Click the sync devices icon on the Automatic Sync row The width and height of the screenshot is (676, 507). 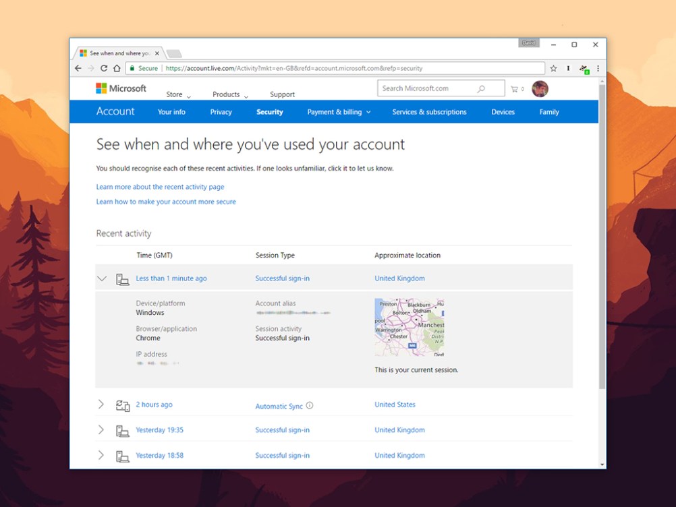[123, 405]
